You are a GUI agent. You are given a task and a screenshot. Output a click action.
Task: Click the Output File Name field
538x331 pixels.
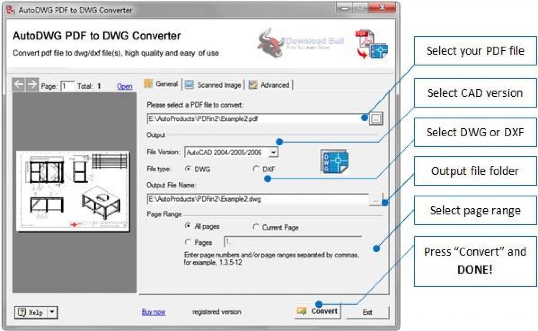click(258, 199)
